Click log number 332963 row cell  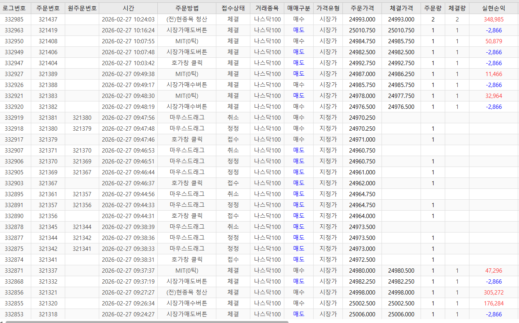[14, 30]
